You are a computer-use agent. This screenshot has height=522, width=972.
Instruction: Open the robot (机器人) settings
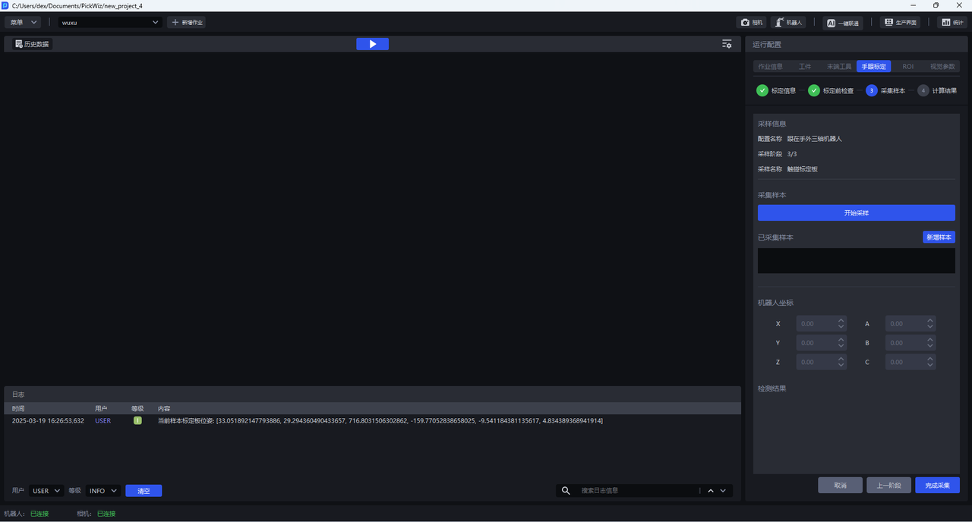pyautogui.click(x=788, y=23)
